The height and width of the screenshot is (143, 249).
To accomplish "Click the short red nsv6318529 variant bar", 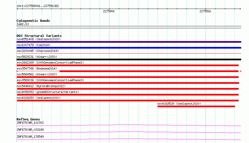I will [196, 106].
